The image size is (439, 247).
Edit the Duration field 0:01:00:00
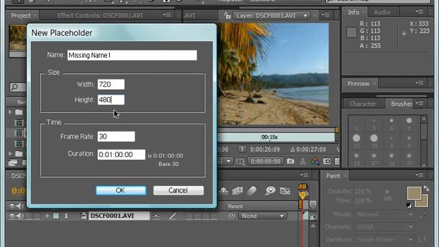121,154
